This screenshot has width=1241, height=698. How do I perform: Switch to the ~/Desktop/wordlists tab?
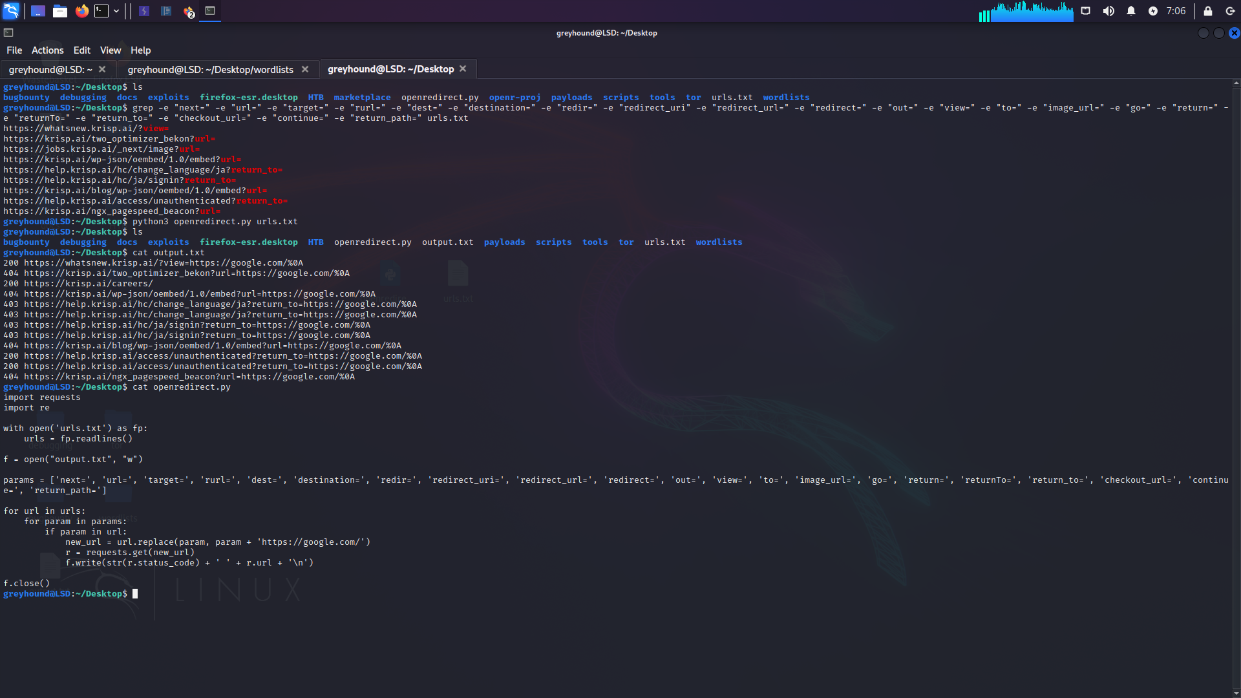point(210,70)
